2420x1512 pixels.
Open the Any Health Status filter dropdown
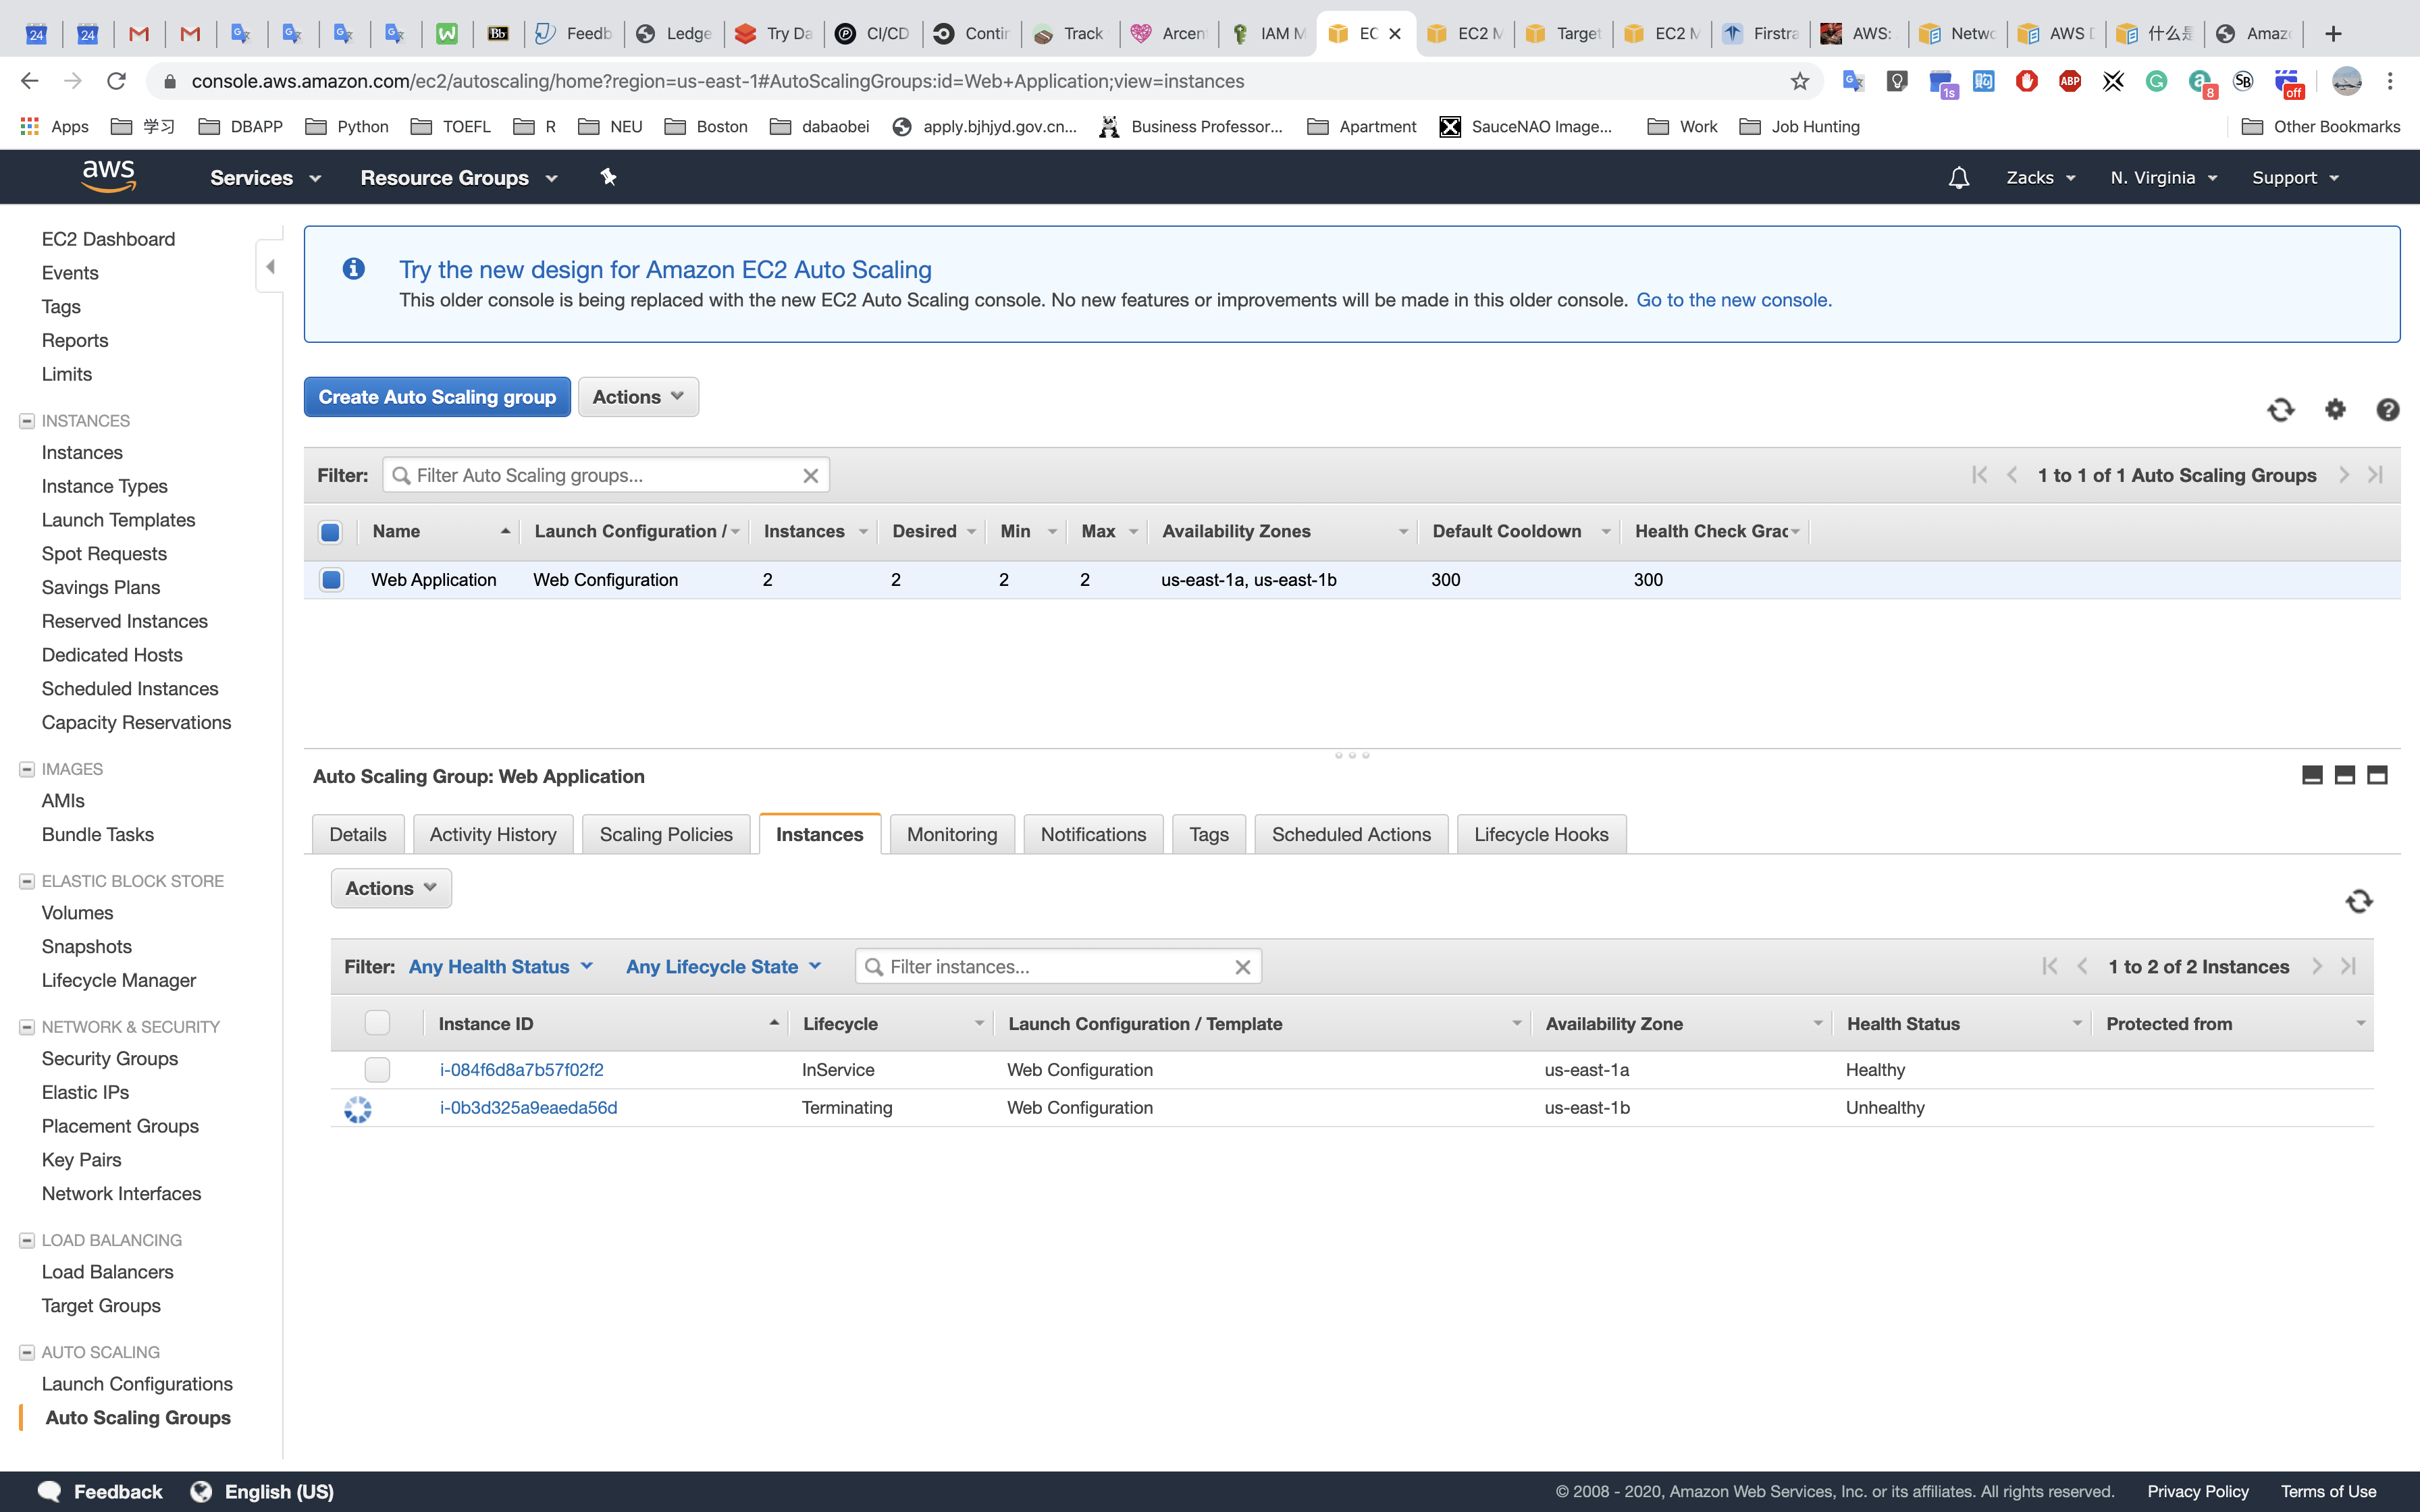pos(500,967)
